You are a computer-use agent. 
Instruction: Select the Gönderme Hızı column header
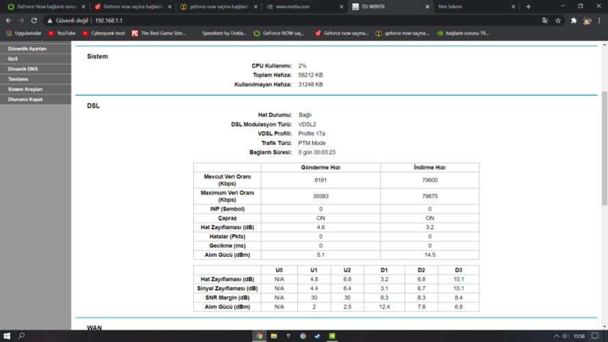click(x=320, y=168)
